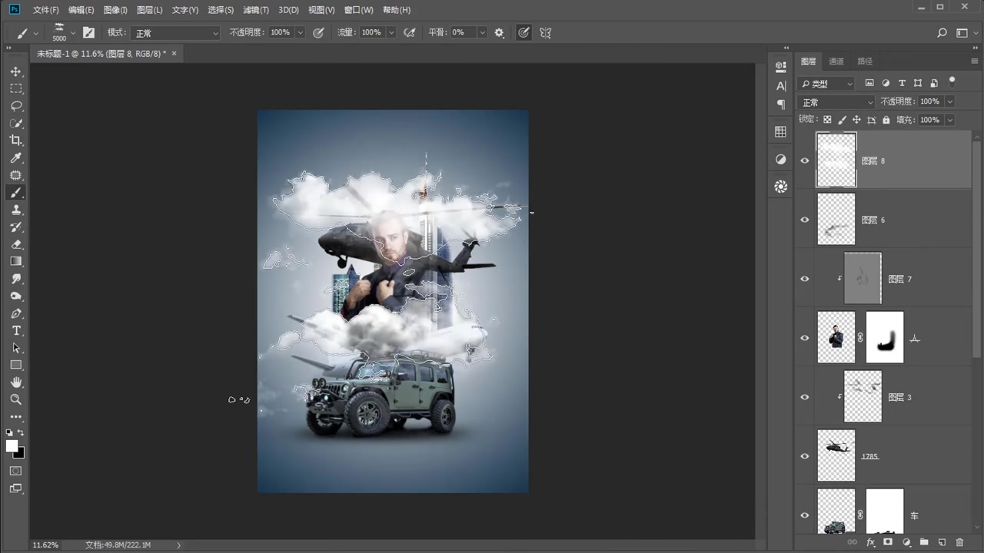
Task: Toggle lock all padlock
Action: 886,120
